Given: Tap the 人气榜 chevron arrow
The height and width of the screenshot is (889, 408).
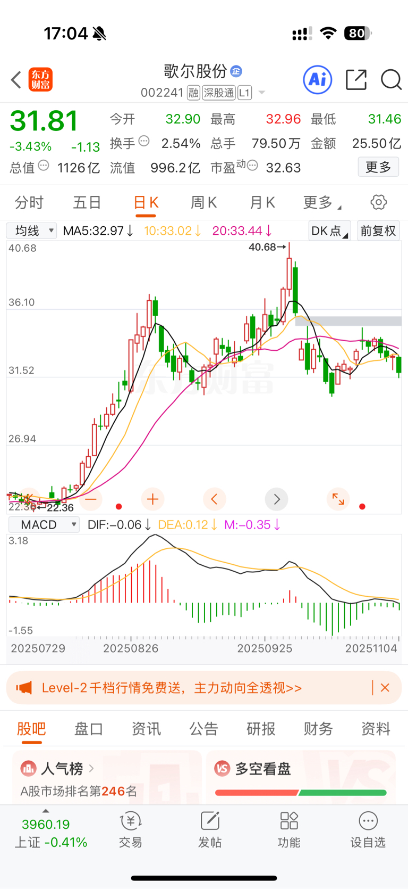Looking at the screenshot, I should tap(91, 768).
